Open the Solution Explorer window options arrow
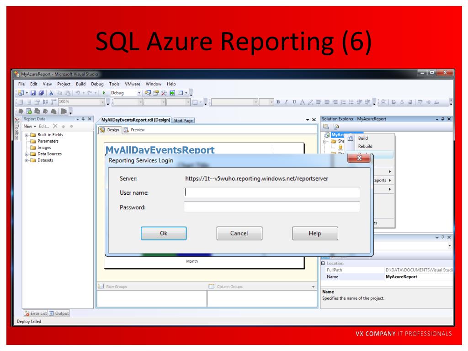468x351 pixels. pyautogui.click(x=437, y=119)
